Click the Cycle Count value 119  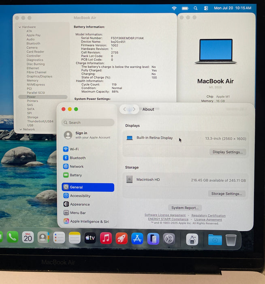[114, 84]
